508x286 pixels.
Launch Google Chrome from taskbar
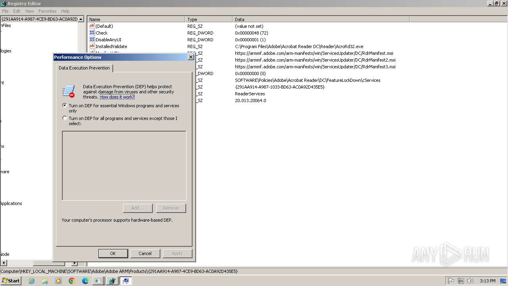click(72, 281)
